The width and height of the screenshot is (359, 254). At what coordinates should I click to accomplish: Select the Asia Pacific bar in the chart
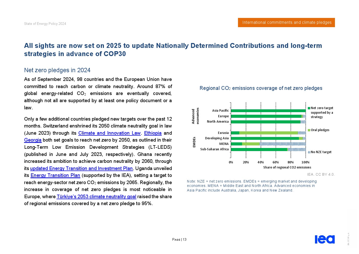pos(268,111)
